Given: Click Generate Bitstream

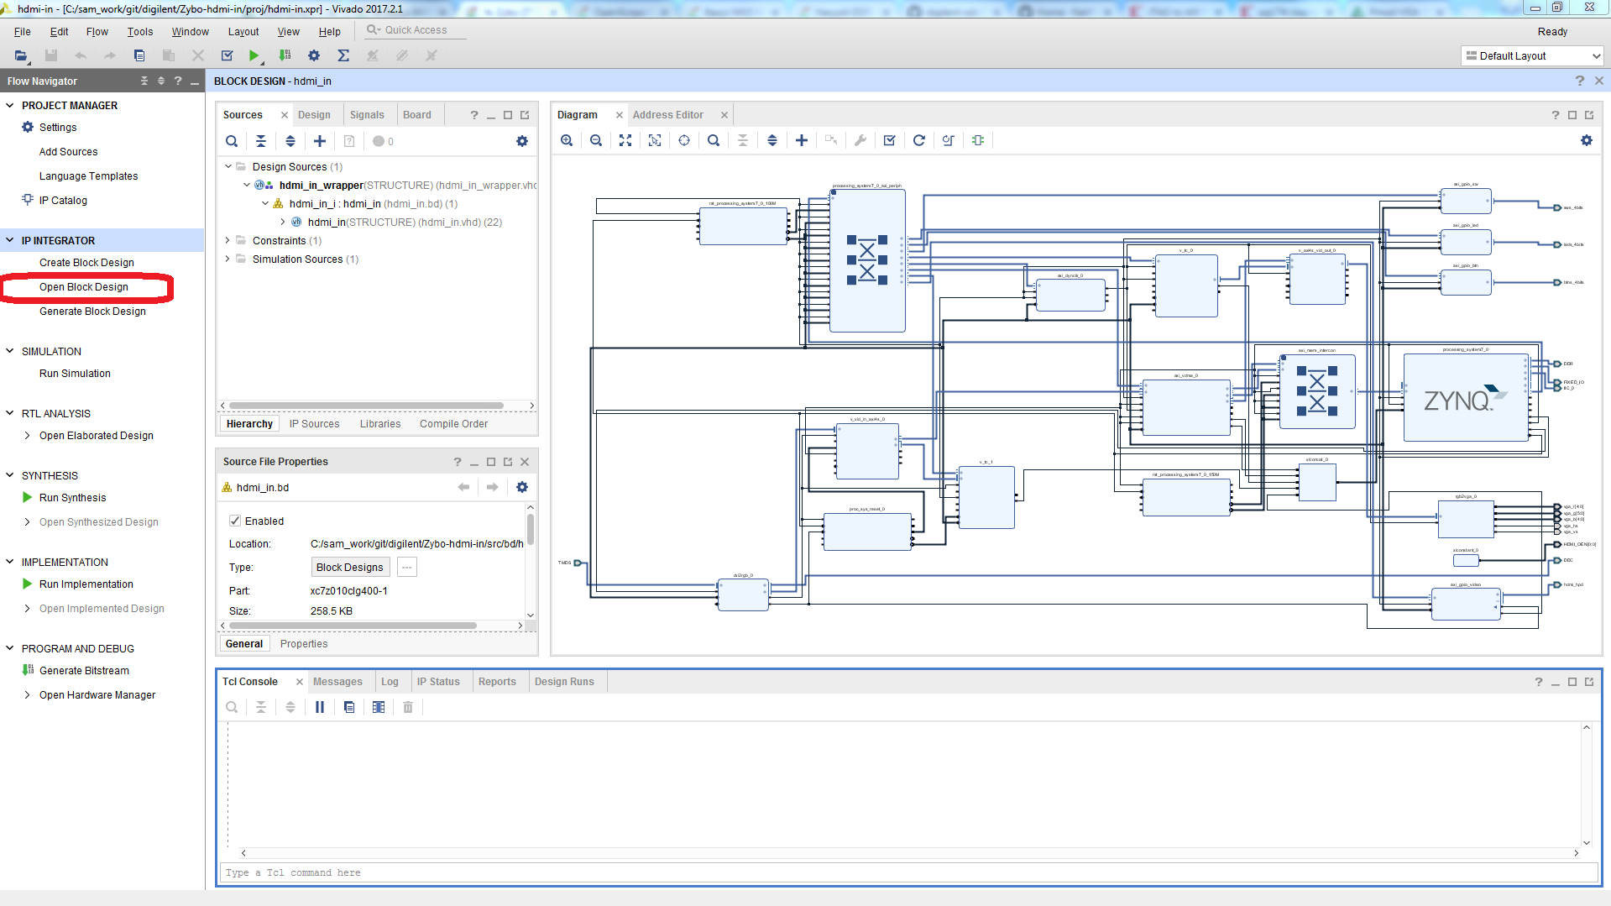Looking at the screenshot, I should (84, 670).
